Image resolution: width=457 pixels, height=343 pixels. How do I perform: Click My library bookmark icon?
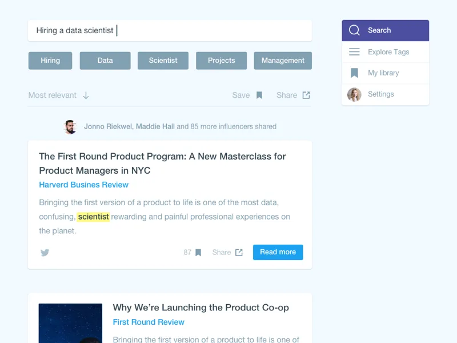tap(354, 73)
